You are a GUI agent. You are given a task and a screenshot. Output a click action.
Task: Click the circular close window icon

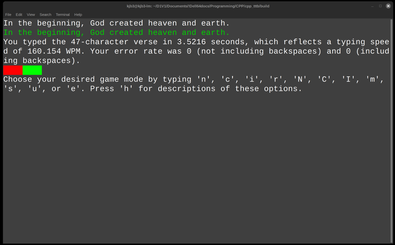click(388, 6)
